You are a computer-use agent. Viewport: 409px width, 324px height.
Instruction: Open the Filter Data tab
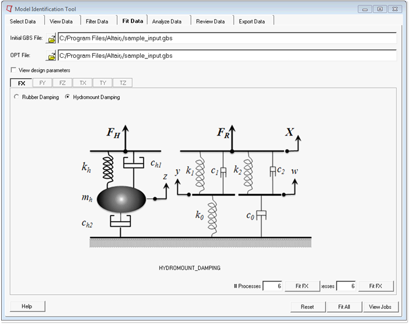(x=97, y=22)
